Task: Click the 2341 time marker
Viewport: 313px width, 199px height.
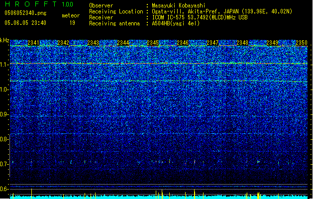Action: [33, 42]
